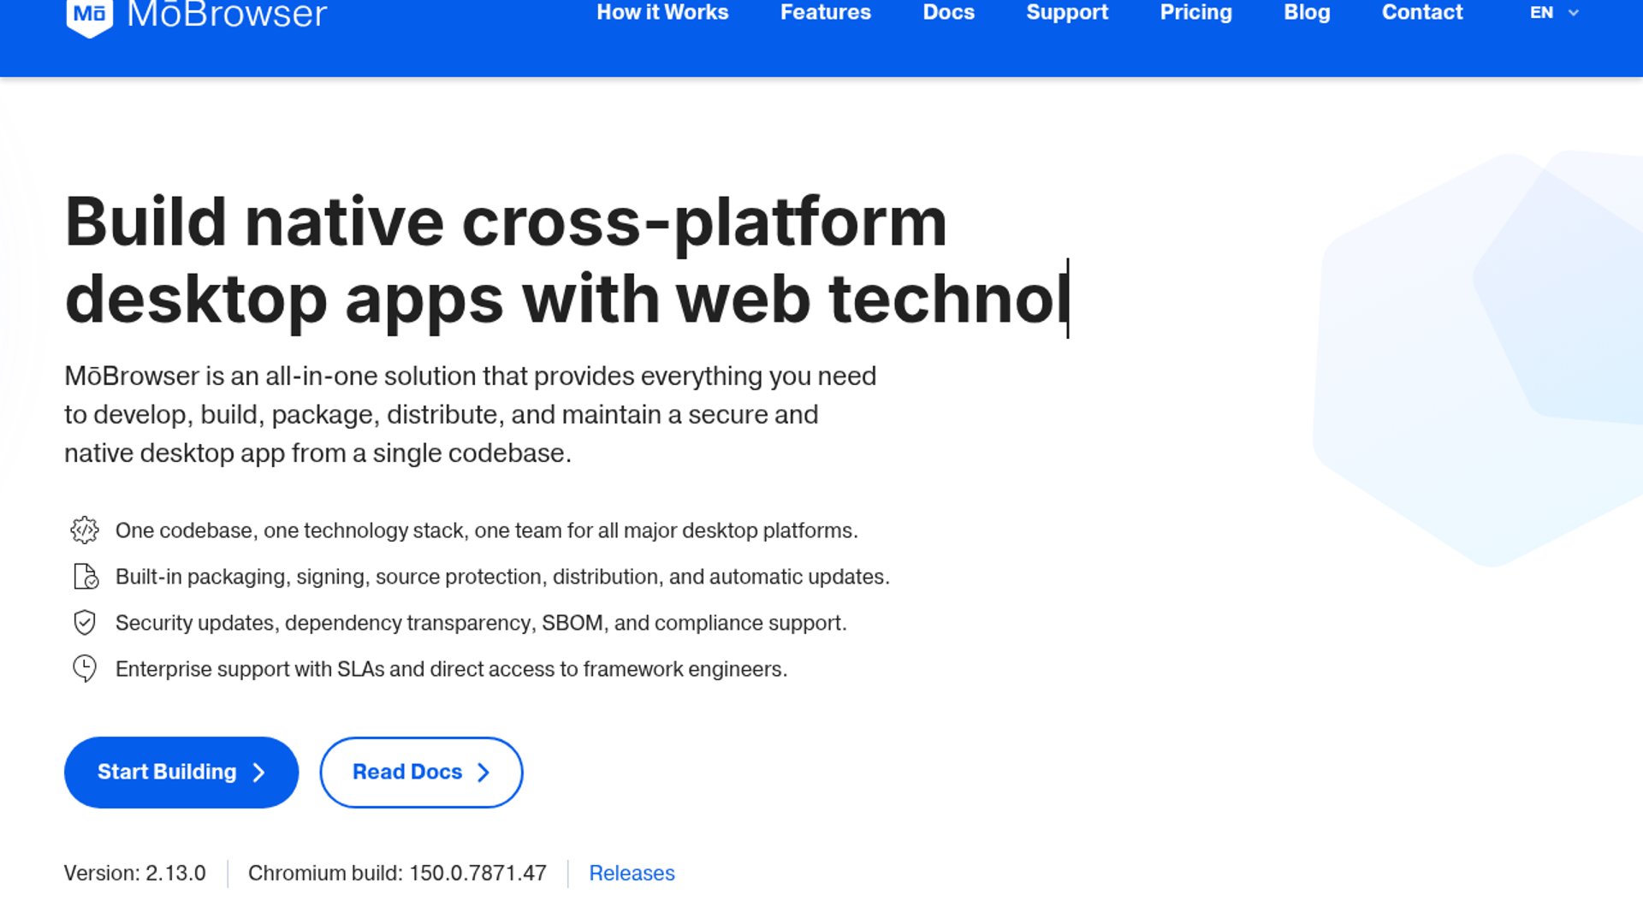Click the shield check icon beside Security updates
This screenshot has width=1643, height=924.
85,623
